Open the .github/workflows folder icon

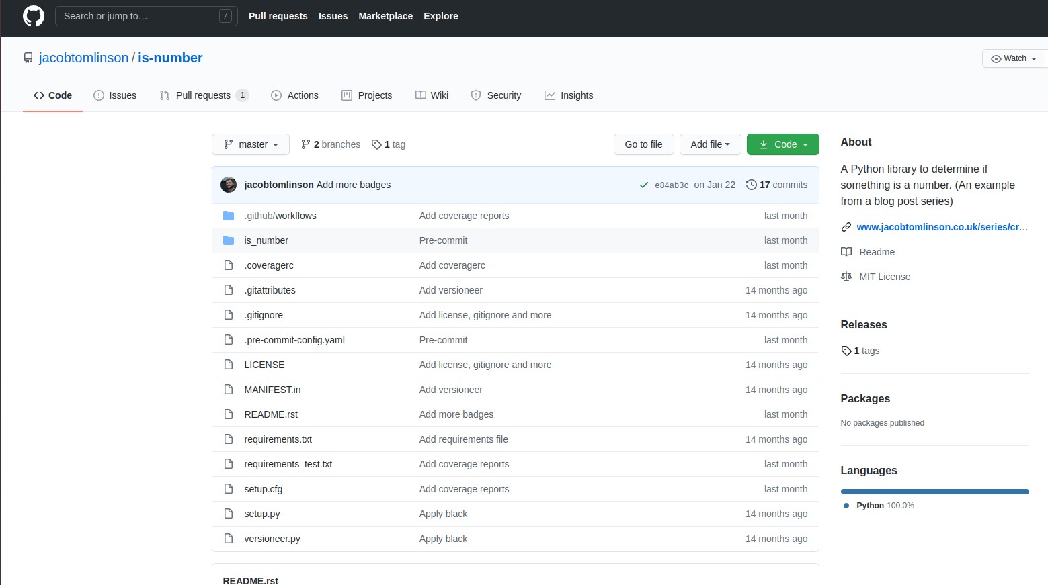point(229,216)
